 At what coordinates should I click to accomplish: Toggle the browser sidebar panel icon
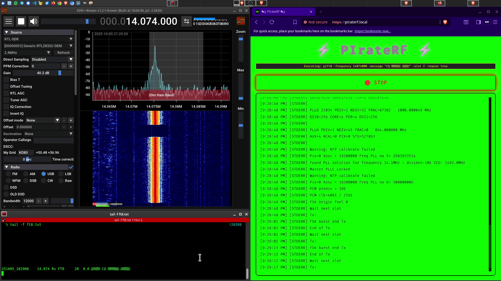click(x=478, y=22)
